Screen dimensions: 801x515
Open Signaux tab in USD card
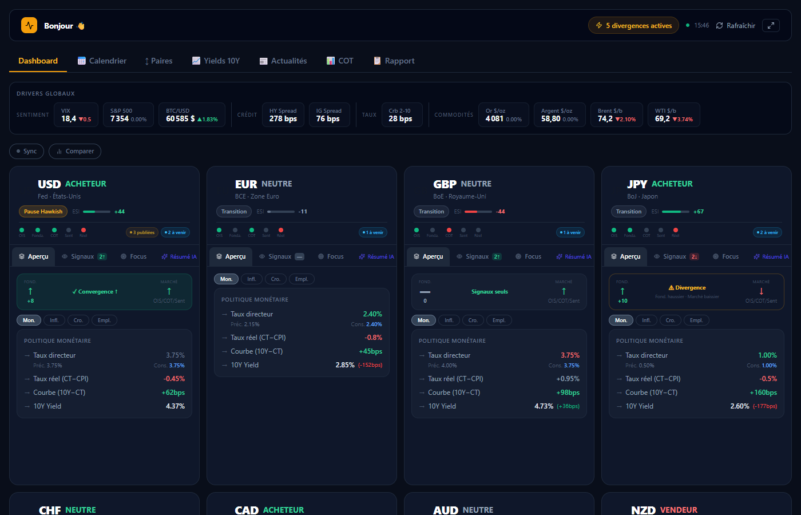(84, 256)
